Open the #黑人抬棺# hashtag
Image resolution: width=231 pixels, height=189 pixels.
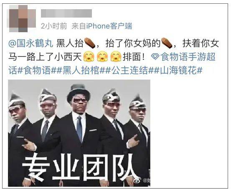(81, 70)
